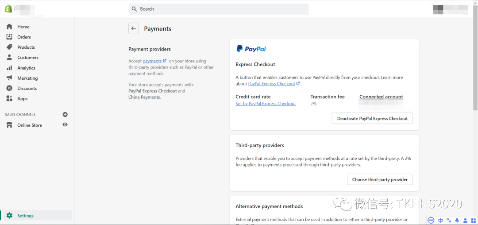
Task: Click the Discounts badge icon
Action: click(9, 88)
